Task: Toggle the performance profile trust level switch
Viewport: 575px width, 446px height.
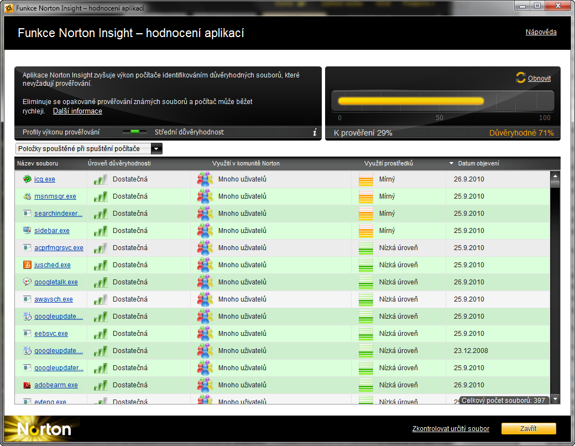Action: [x=134, y=132]
